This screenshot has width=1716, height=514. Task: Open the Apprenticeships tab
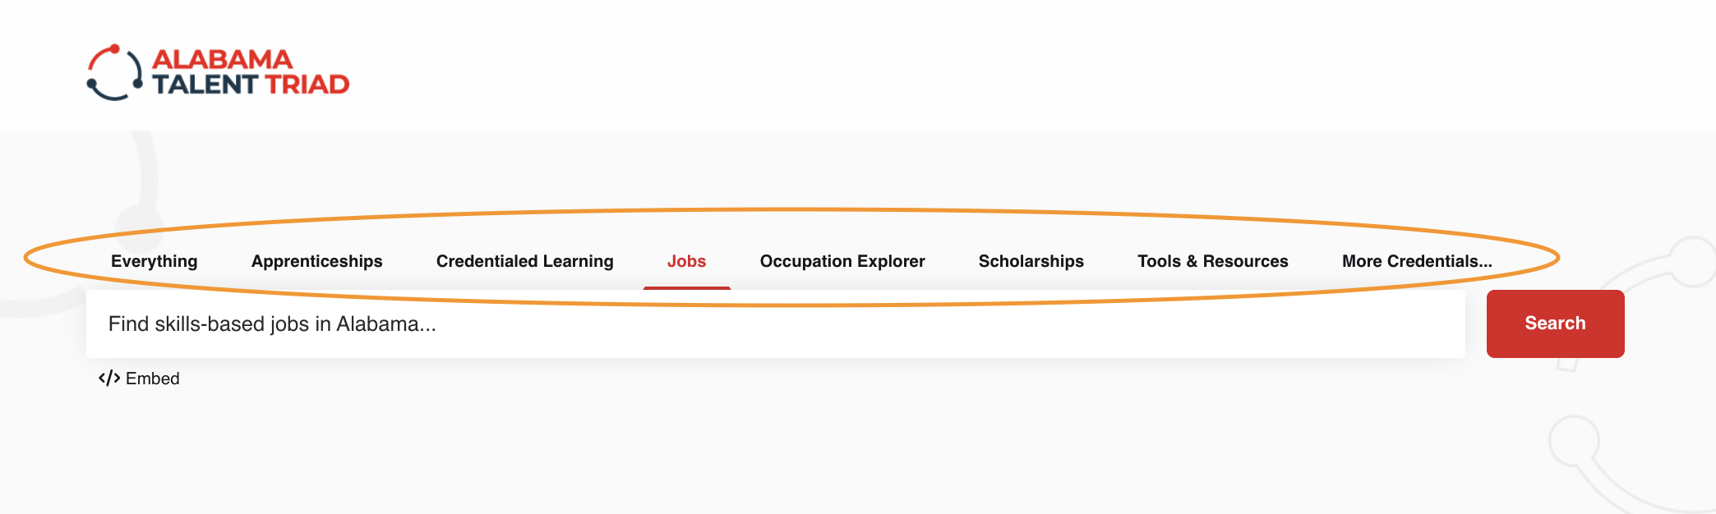pos(317,261)
